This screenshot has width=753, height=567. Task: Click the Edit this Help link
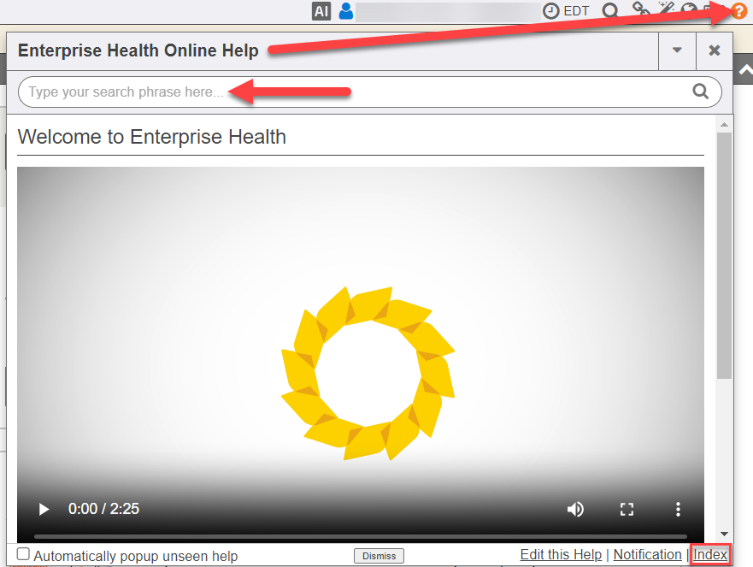pos(561,555)
